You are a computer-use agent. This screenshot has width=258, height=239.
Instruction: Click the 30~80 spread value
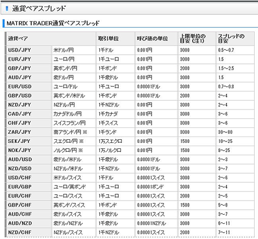click(225, 132)
